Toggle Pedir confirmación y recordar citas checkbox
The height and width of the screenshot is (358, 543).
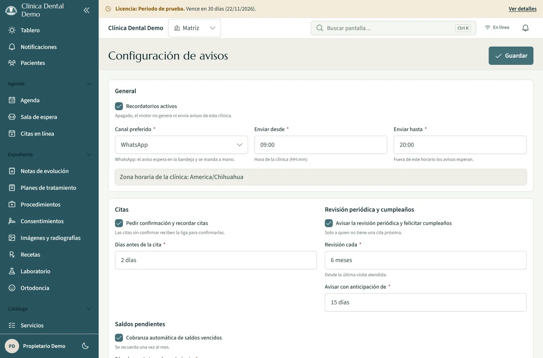tap(119, 223)
